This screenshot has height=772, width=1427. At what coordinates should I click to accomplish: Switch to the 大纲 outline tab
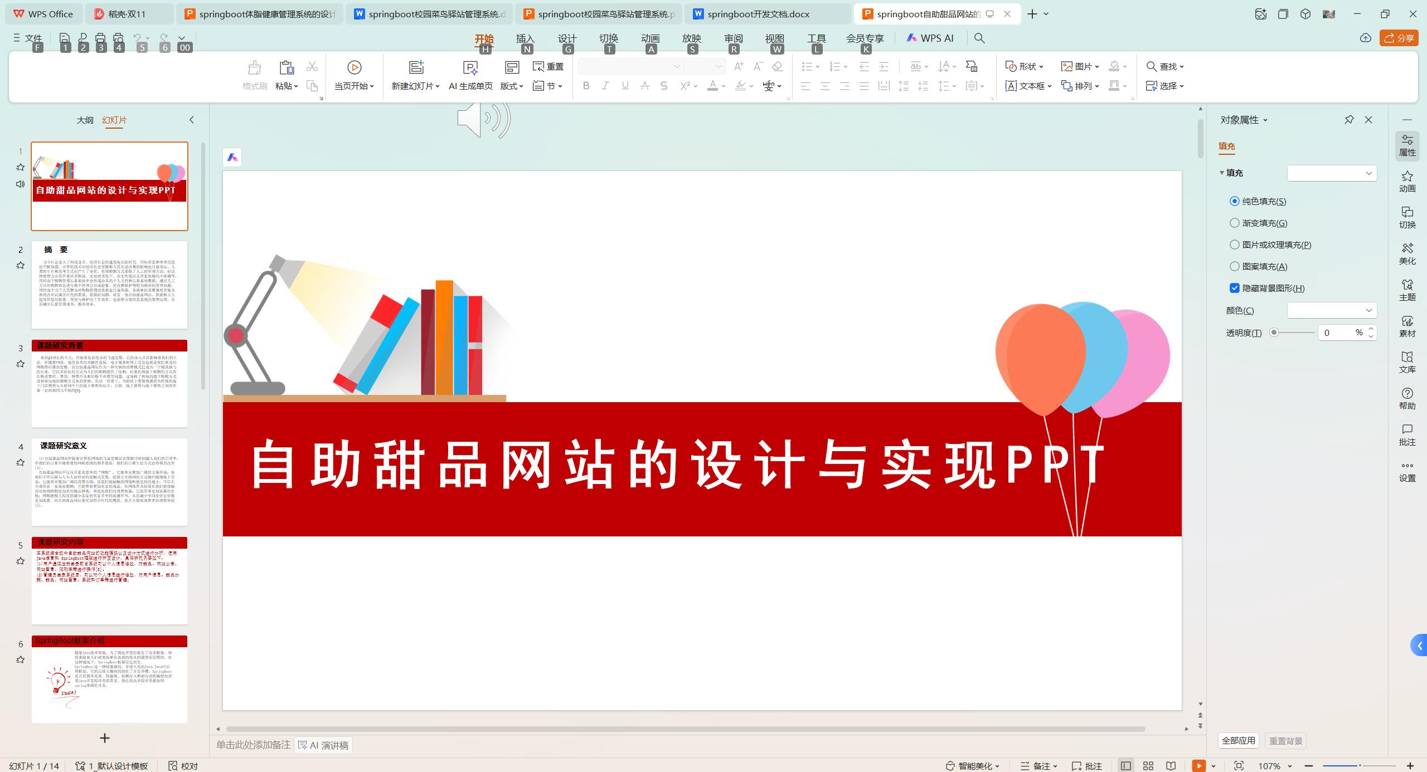pos(85,120)
